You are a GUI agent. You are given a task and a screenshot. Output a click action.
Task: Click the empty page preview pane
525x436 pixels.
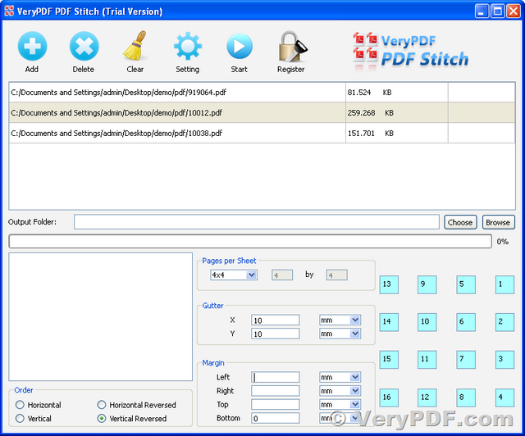100,316
